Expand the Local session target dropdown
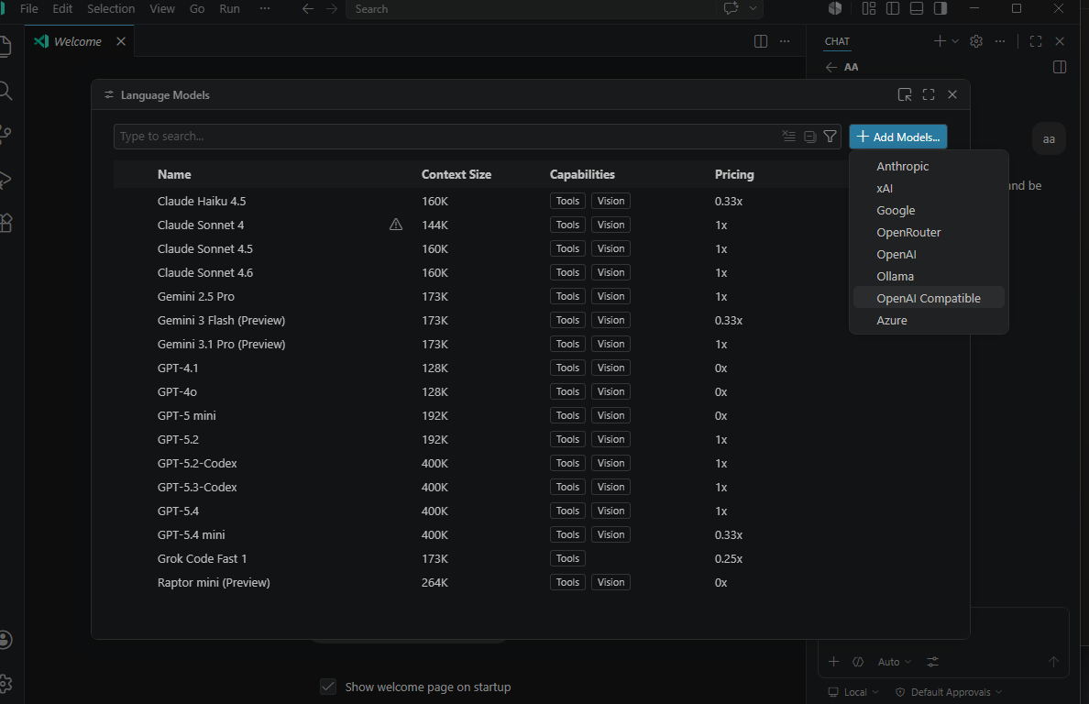 point(853,692)
